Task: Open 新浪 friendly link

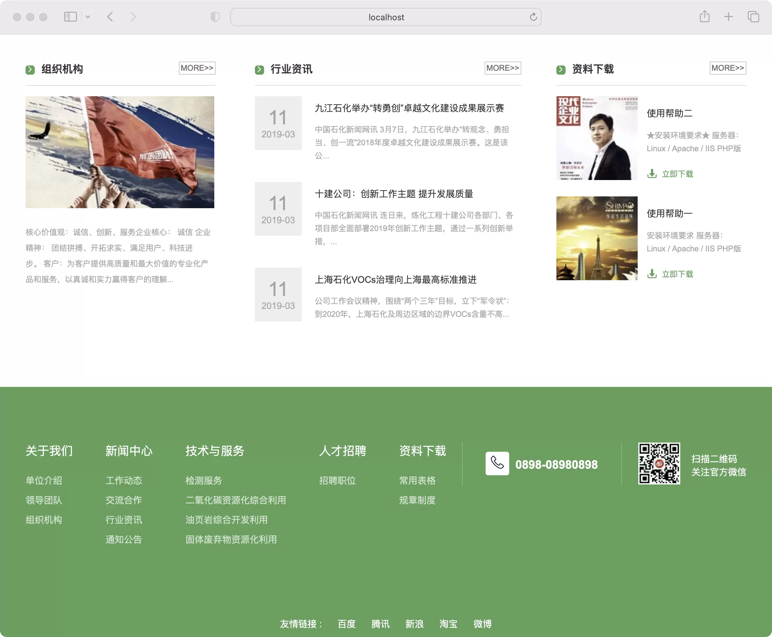Action: (415, 624)
